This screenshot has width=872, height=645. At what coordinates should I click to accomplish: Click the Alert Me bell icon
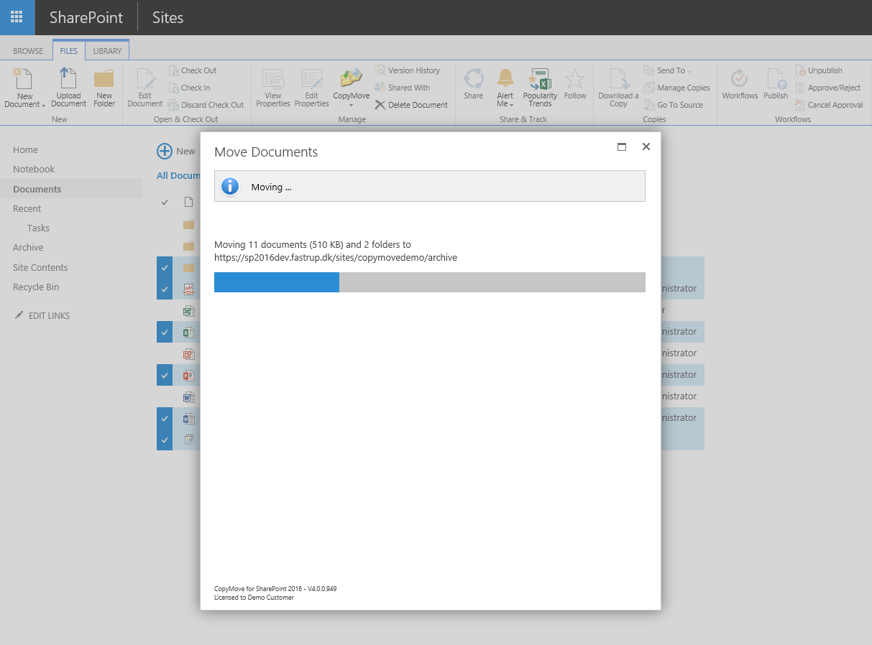point(505,78)
